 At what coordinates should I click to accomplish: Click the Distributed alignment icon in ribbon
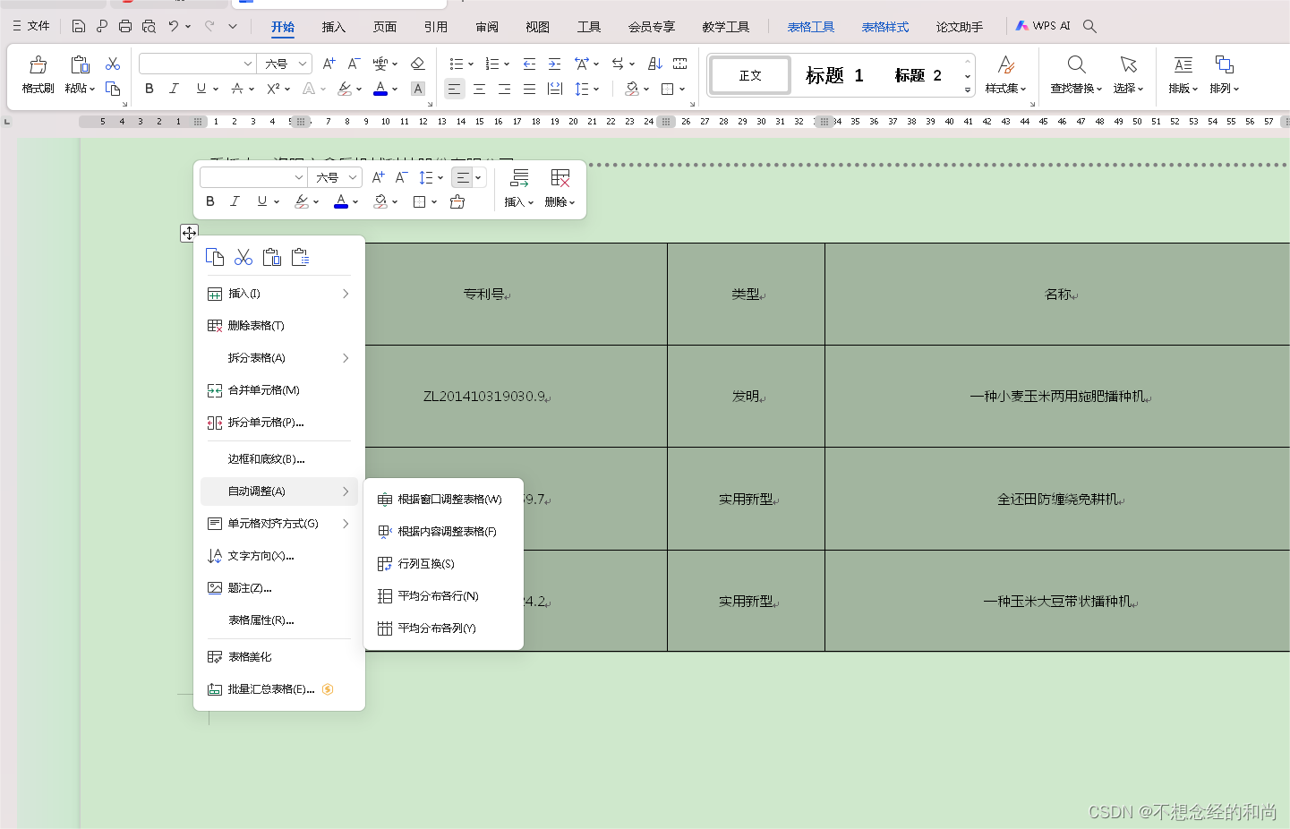pyautogui.click(x=555, y=89)
